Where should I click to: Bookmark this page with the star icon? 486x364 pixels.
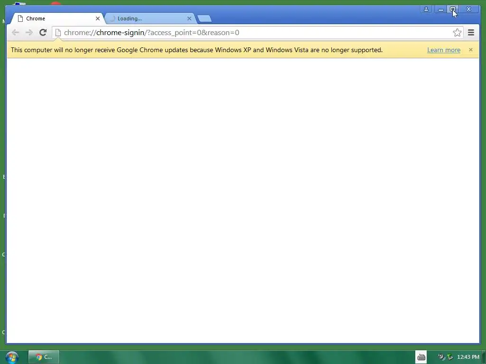pos(457,33)
